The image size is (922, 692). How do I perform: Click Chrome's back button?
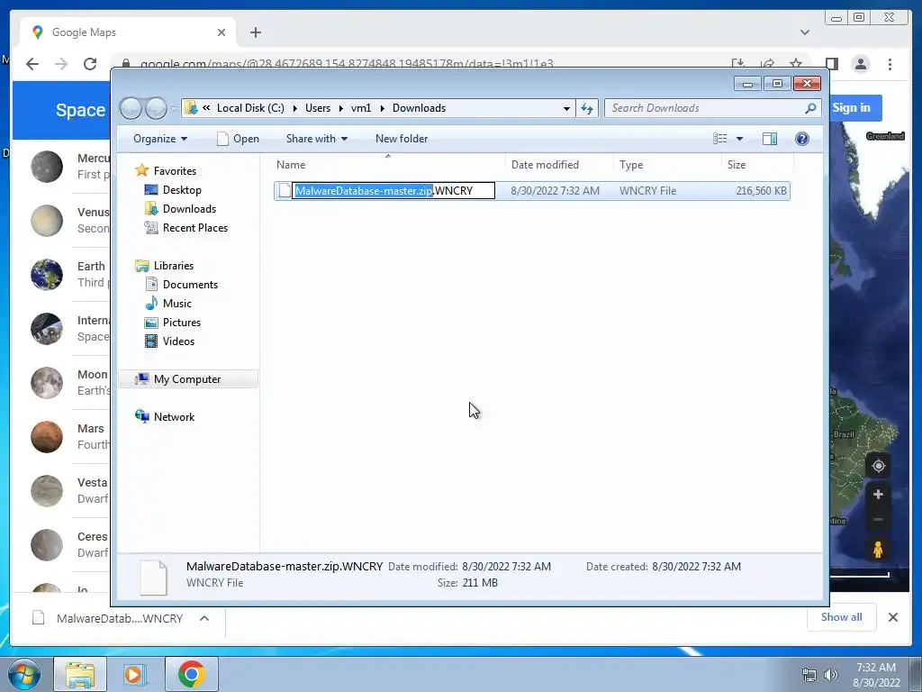pyautogui.click(x=32, y=64)
